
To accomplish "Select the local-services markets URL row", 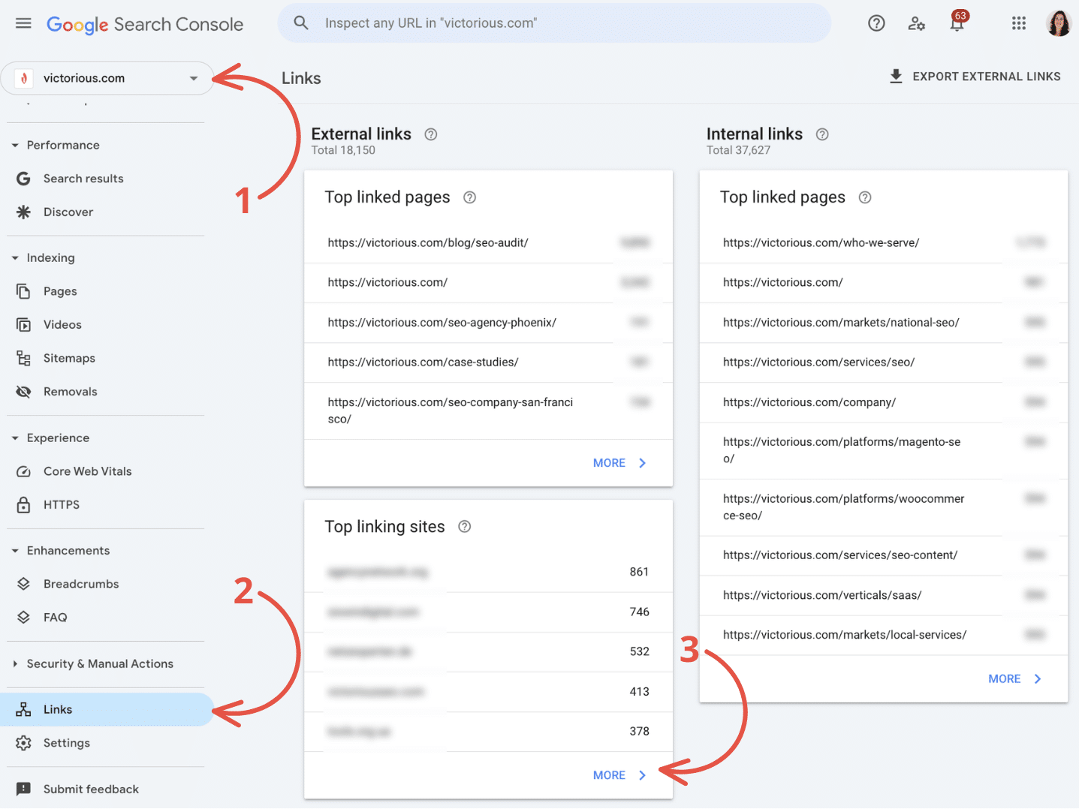I will pos(884,635).
